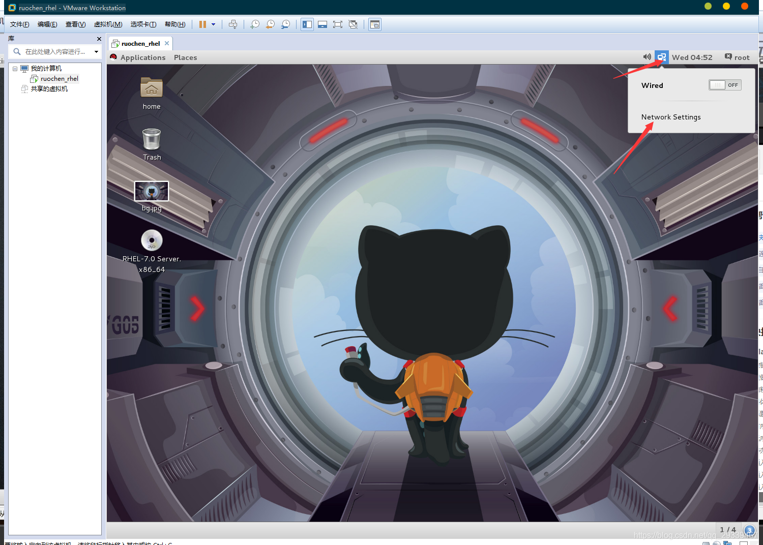Take a snapshot of the virtual machine
763x545 pixels.
255,24
